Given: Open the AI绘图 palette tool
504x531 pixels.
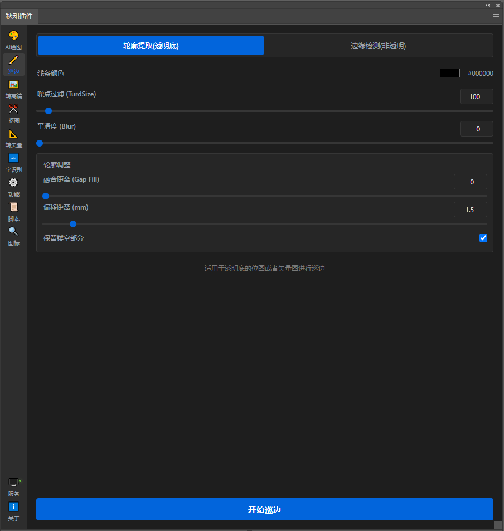Looking at the screenshot, I should (13, 39).
